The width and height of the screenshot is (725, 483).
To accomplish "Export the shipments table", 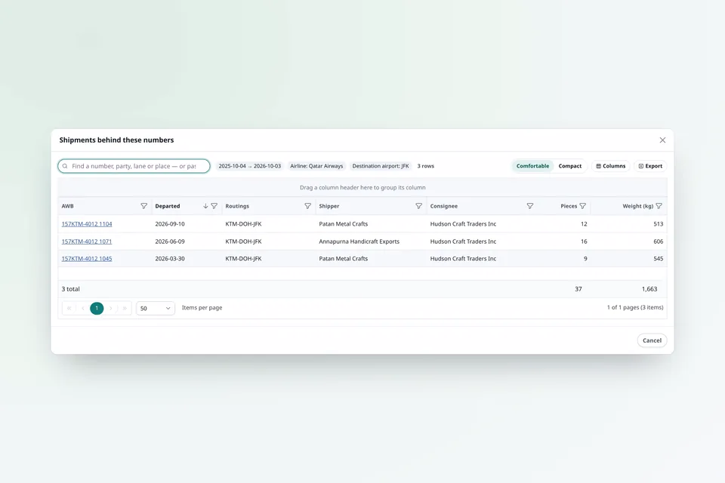I will coord(650,166).
